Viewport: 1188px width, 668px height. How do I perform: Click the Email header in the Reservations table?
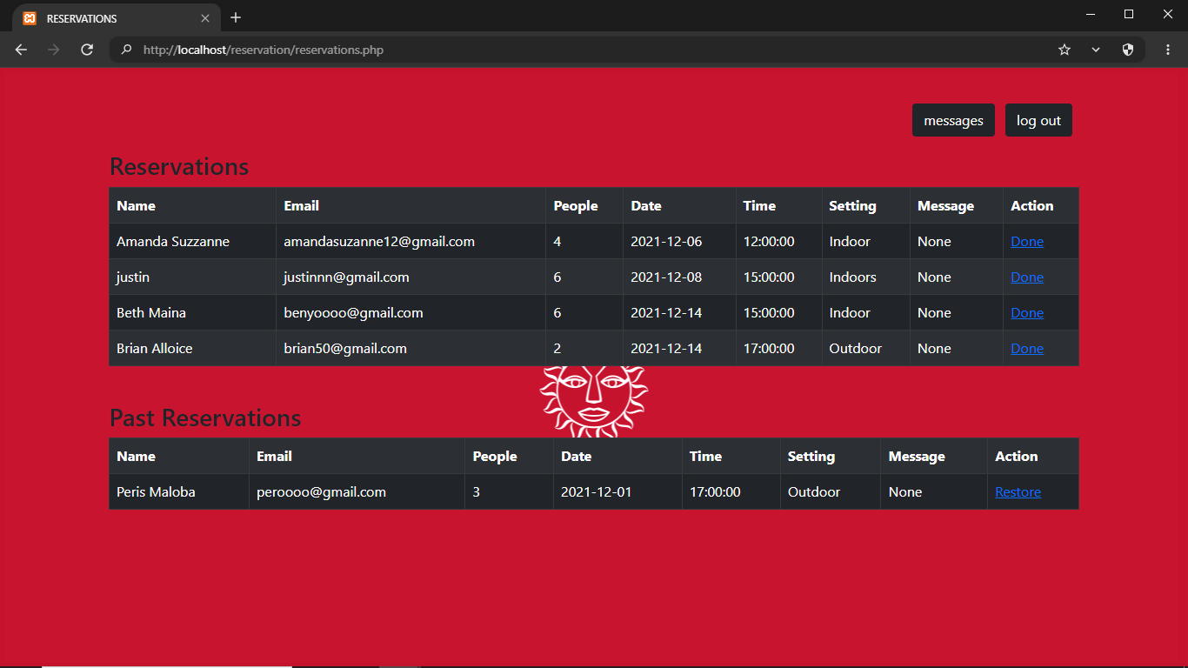point(301,206)
